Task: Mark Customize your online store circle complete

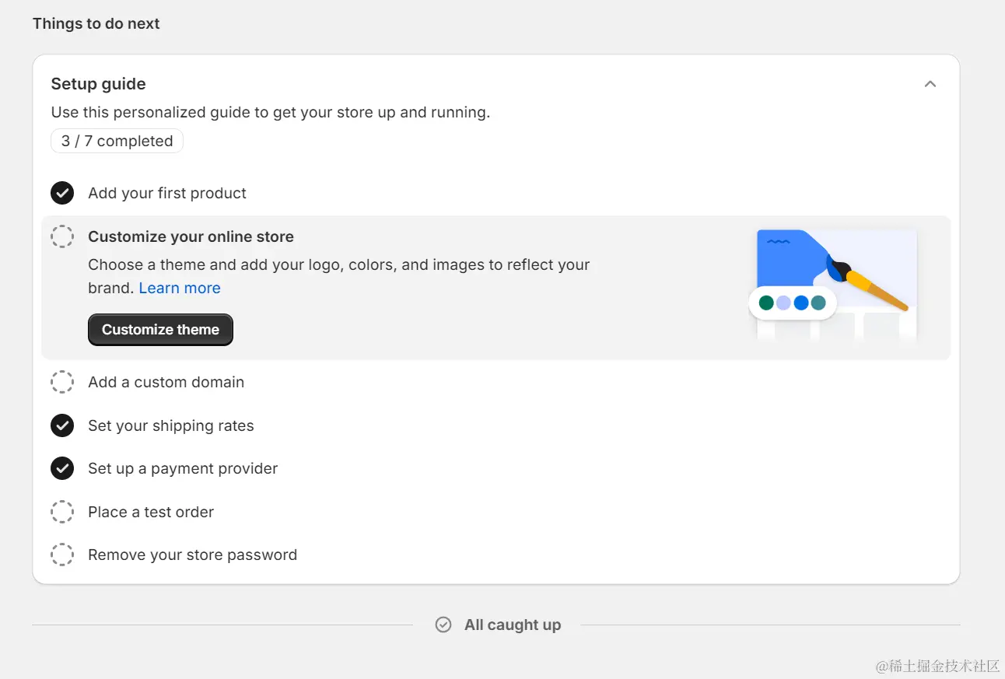Action: 62,236
